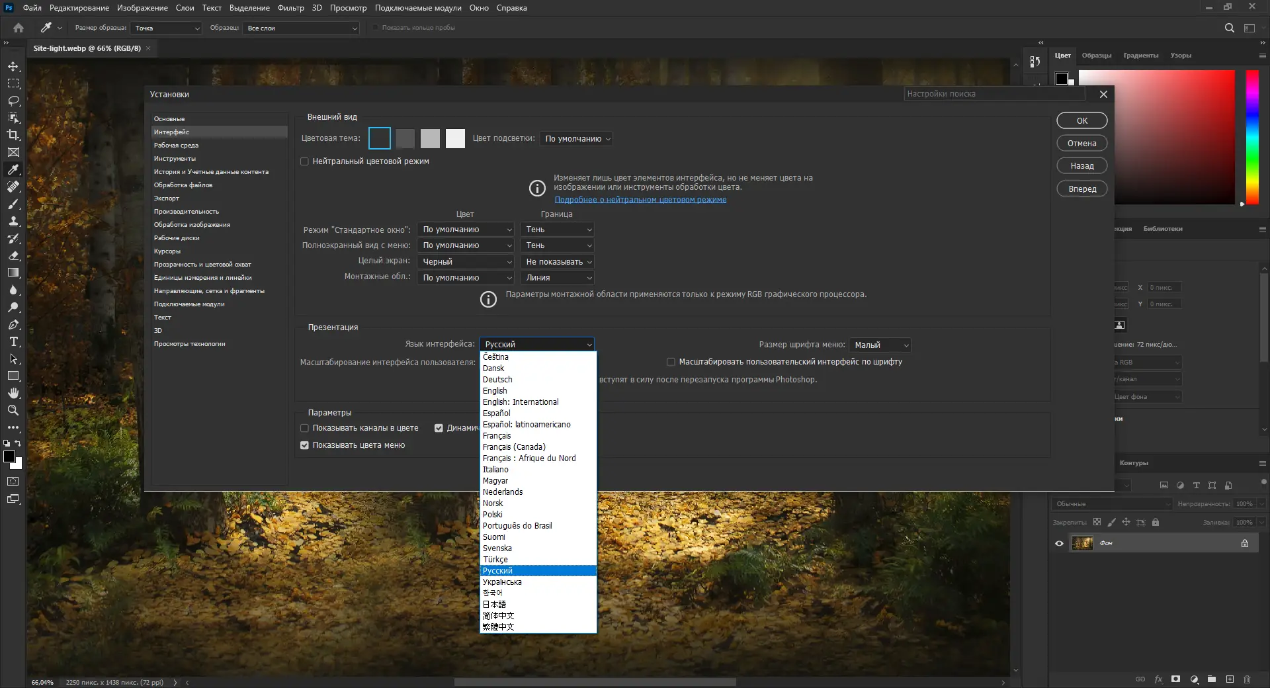Click the Вперед button
Viewport: 1270px width, 688px height.
tap(1082, 189)
